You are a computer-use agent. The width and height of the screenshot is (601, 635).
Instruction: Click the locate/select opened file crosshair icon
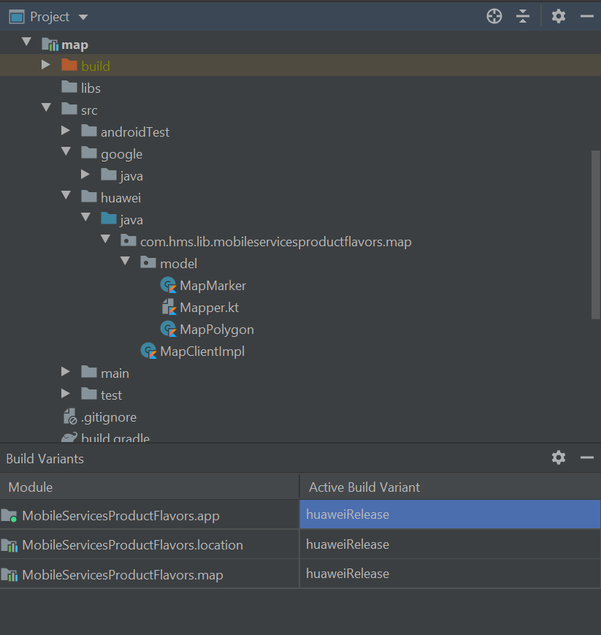click(494, 17)
